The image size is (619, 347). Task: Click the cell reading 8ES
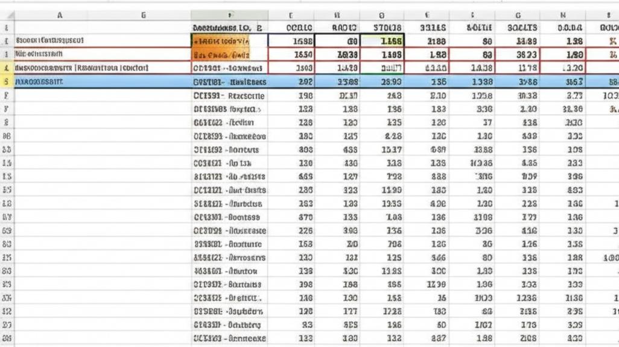click(337, 325)
